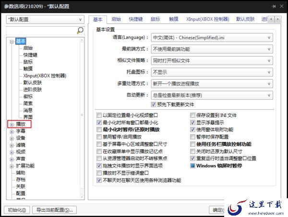Expand the 扩展功能 tree node

click(x=12, y=166)
